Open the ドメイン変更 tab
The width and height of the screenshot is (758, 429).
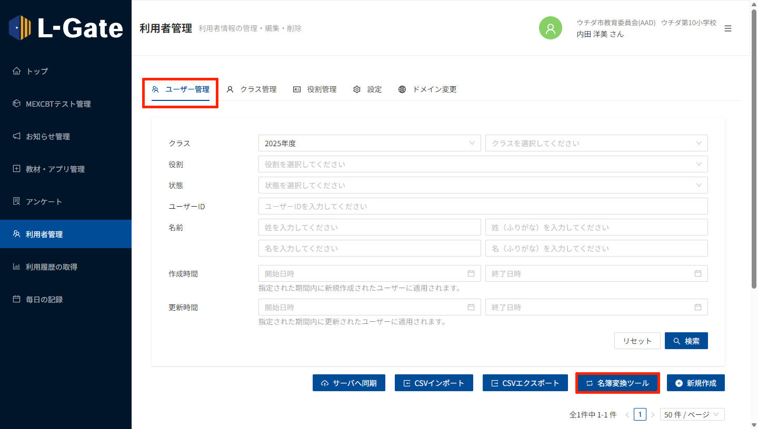tap(427, 89)
